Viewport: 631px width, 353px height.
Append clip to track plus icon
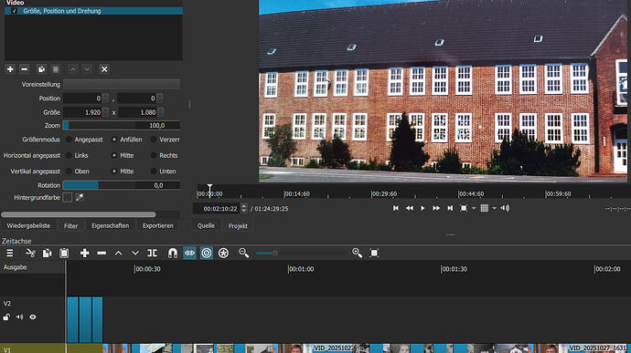tap(84, 253)
